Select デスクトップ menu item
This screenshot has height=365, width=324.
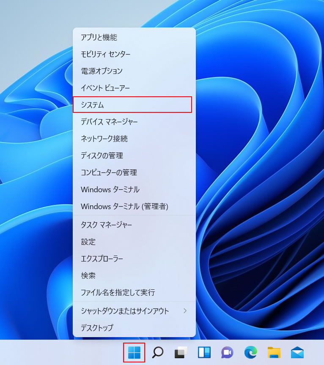coord(134,328)
